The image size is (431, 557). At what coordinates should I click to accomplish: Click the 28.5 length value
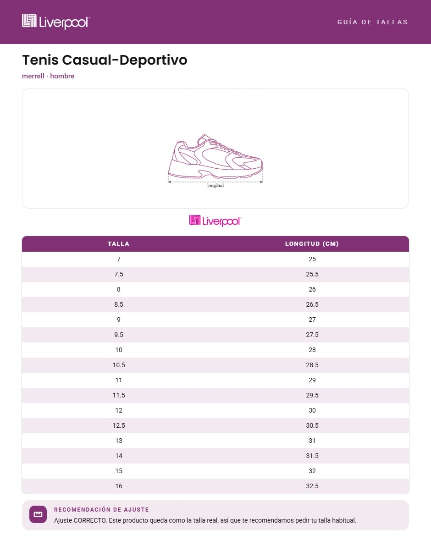pos(312,365)
